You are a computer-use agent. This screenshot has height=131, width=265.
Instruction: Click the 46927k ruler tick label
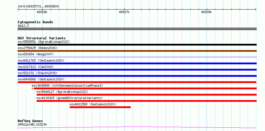[124, 12]
